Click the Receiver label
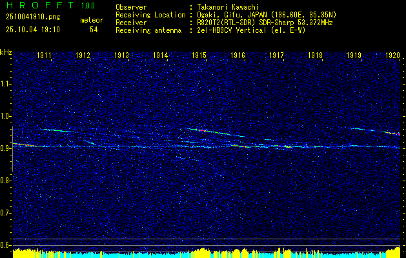This screenshot has height=258, width=406. (131, 23)
